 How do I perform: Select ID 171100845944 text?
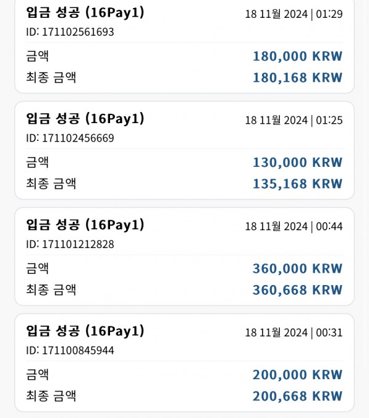[70, 350]
